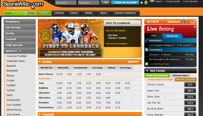Click the Username input field
Image resolution: width=203 pixels, height=116 pixels.
[66, 2]
